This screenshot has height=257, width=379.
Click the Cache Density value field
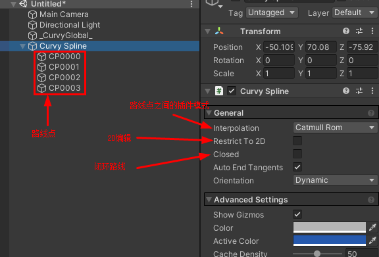pyautogui.click(x=362, y=253)
